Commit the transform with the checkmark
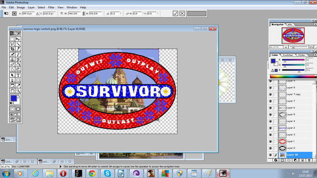Image resolution: width=317 pixels, height=178 pixels. pyautogui.click(x=175, y=13)
